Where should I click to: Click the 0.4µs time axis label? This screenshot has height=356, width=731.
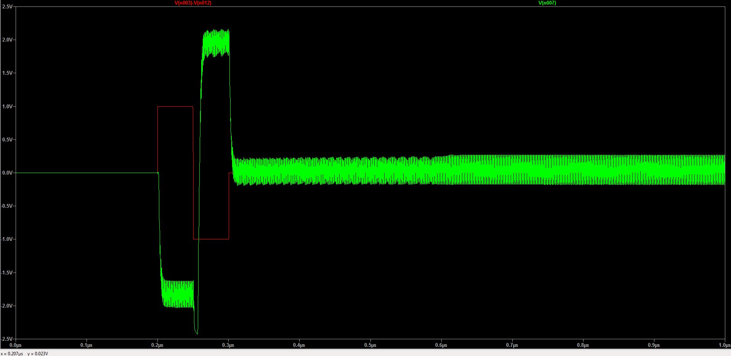pyautogui.click(x=299, y=345)
